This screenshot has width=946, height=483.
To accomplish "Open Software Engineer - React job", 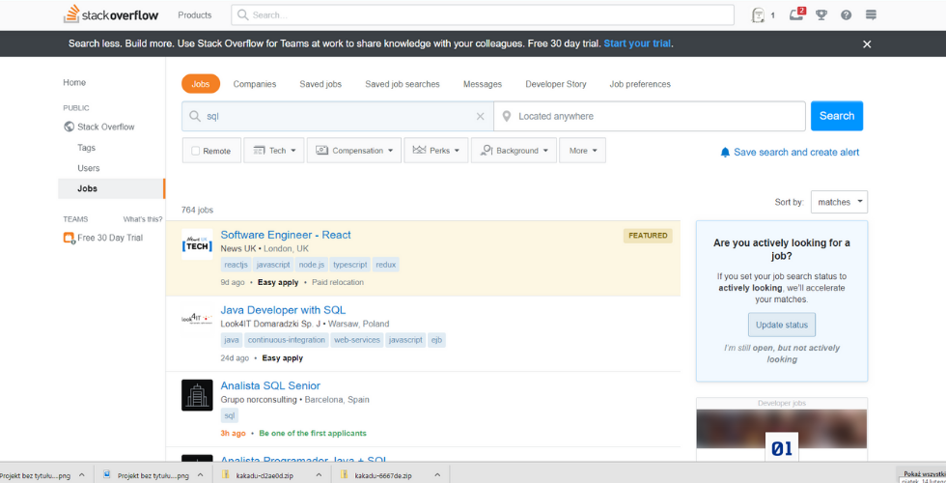I will click(286, 235).
